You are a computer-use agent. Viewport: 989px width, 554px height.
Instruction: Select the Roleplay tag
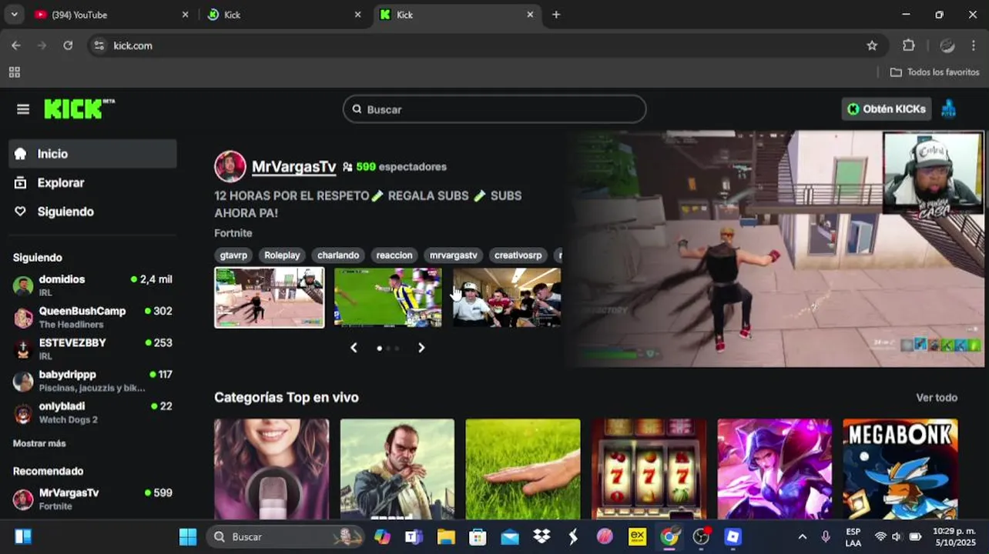pos(282,255)
